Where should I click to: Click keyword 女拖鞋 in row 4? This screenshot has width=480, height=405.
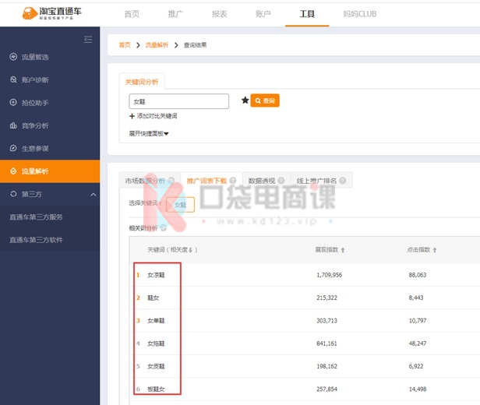156,343
